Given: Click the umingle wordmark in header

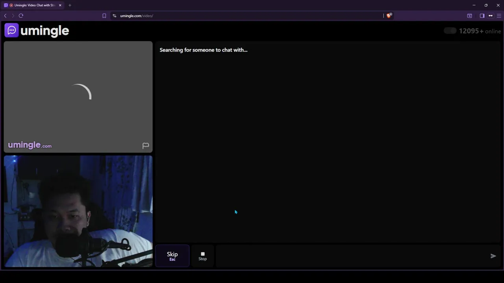Looking at the screenshot, I should point(44,31).
